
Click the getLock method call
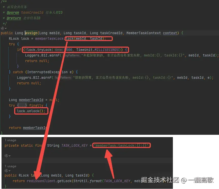point(64,181)
